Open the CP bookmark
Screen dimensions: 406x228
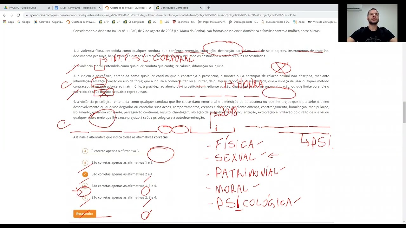coord(116,22)
